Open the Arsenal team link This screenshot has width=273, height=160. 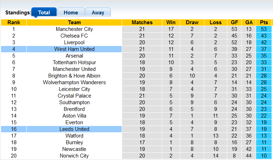click(74, 56)
